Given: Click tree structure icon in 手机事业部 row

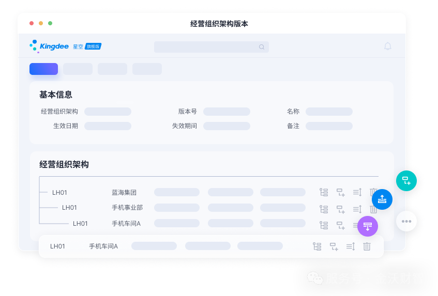Looking at the screenshot, I should coord(324,209).
